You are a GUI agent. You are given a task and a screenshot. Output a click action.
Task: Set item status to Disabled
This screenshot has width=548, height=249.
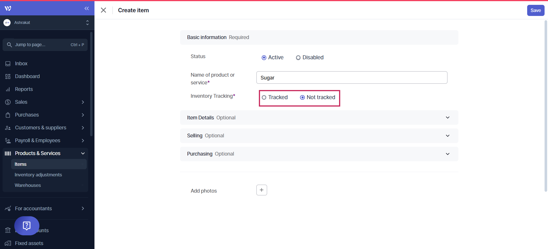[298, 58]
